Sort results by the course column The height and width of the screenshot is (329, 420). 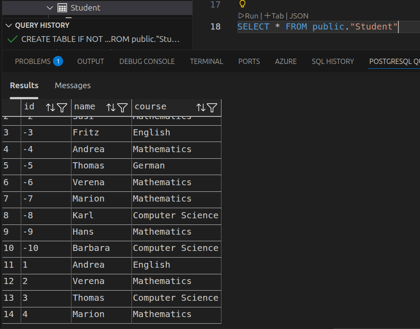201,107
